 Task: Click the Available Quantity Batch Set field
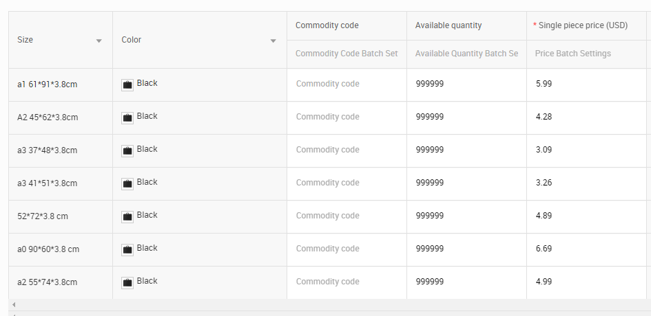[x=466, y=54]
